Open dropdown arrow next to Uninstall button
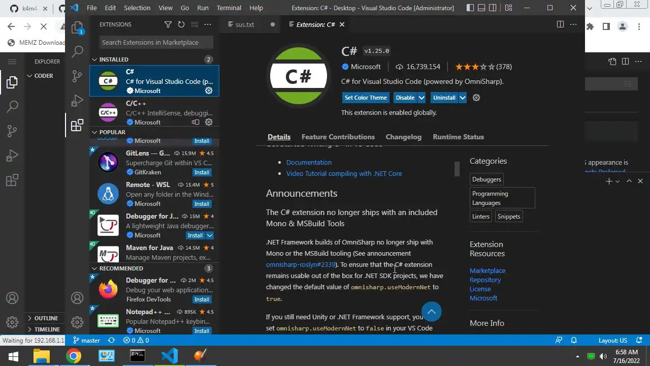This screenshot has width=650, height=366. (462, 98)
